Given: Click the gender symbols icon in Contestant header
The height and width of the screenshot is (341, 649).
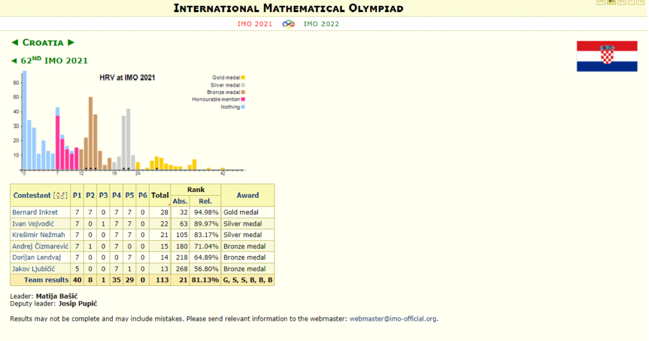Looking at the screenshot, I should [x=61, y=195].
